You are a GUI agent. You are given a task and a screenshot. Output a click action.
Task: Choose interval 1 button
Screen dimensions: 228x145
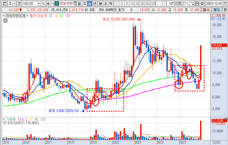(117, 4)
